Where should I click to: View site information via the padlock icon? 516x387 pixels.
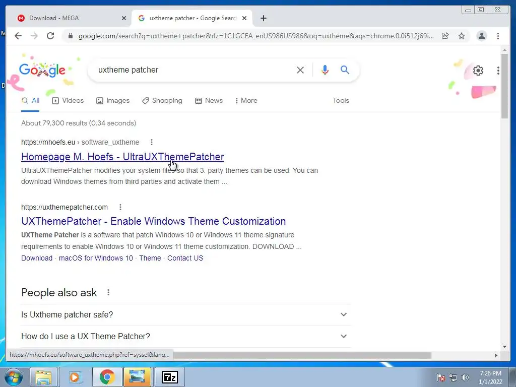(70, 36)
